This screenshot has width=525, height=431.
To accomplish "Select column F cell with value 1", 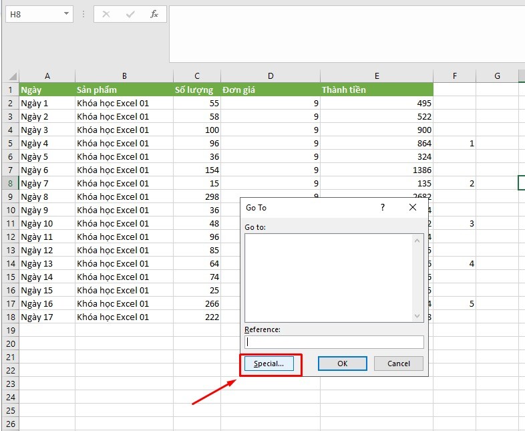I will coord(454,143).
